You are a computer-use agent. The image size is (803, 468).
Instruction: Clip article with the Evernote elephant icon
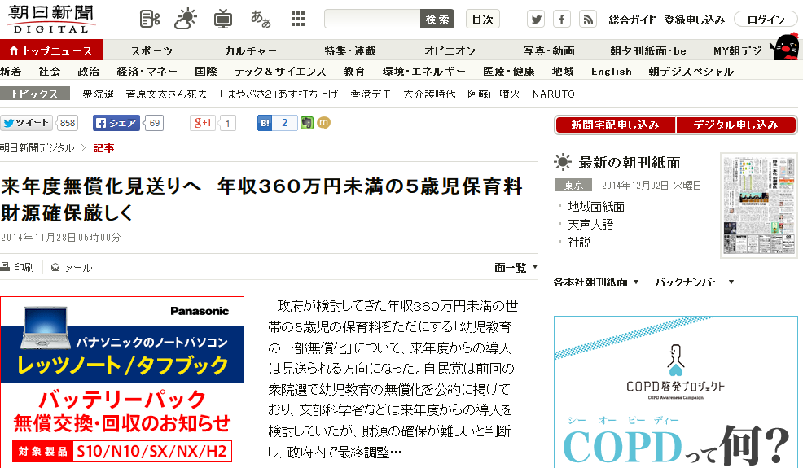coord(307,123)
